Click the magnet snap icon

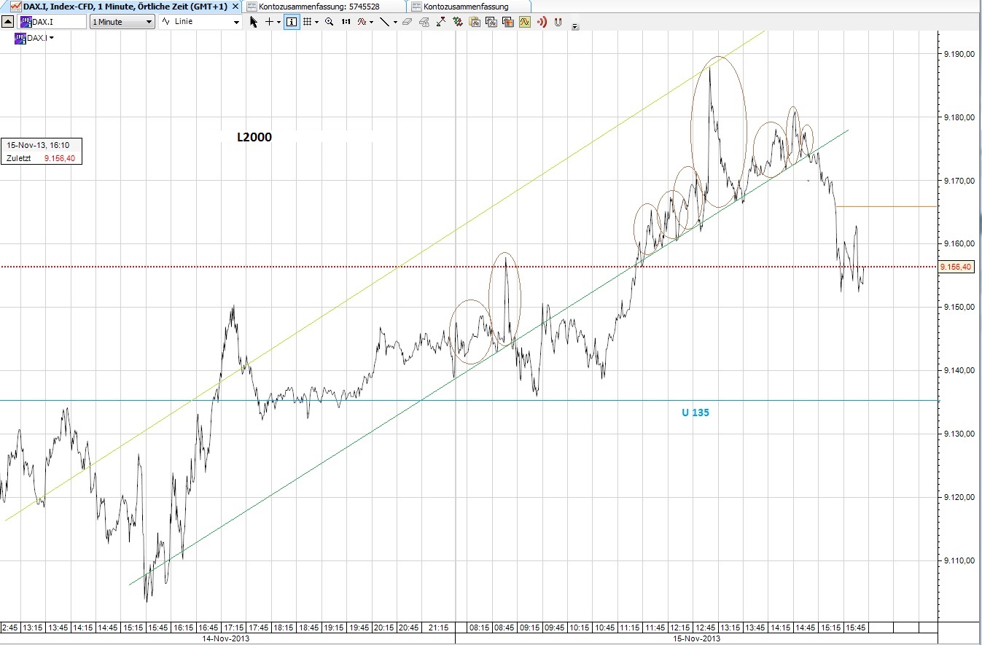point(558,22)
